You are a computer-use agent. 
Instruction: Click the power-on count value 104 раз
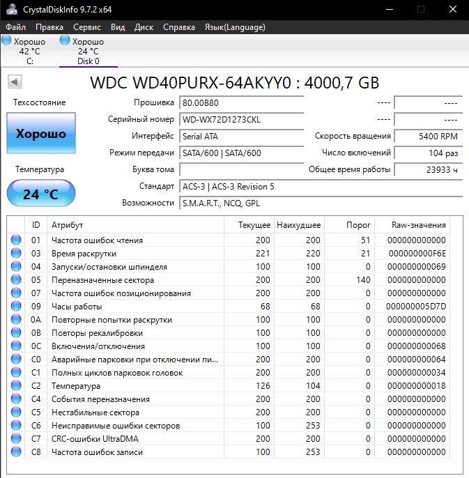point(429,153)
